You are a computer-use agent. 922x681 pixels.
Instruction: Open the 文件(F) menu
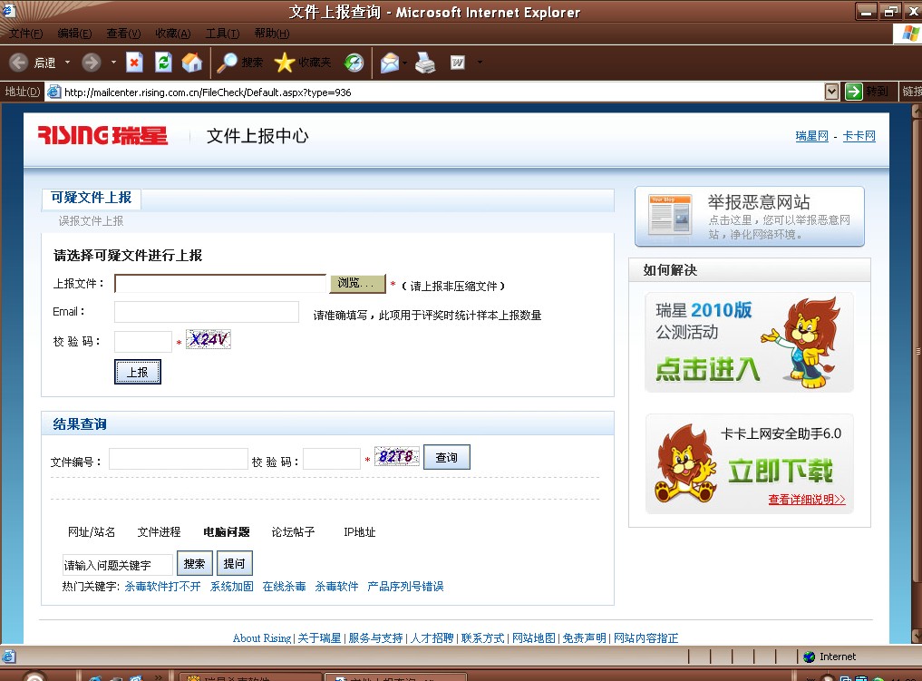26,34
